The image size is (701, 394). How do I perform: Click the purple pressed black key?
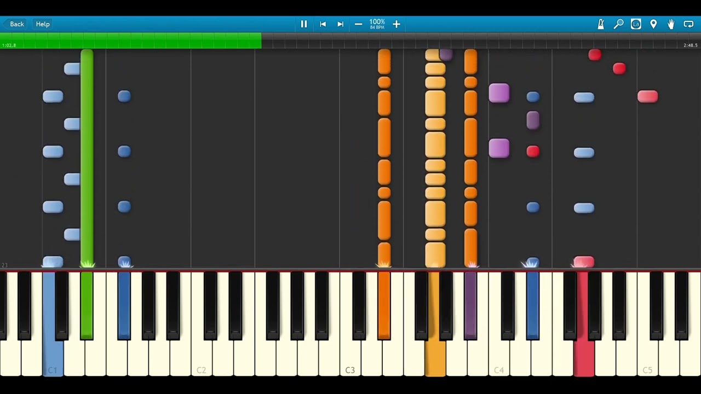[x=470, y=305]
